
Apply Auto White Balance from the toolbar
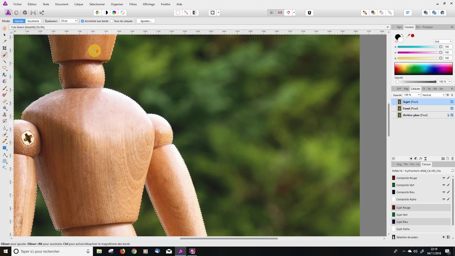[x=123, y=12]
